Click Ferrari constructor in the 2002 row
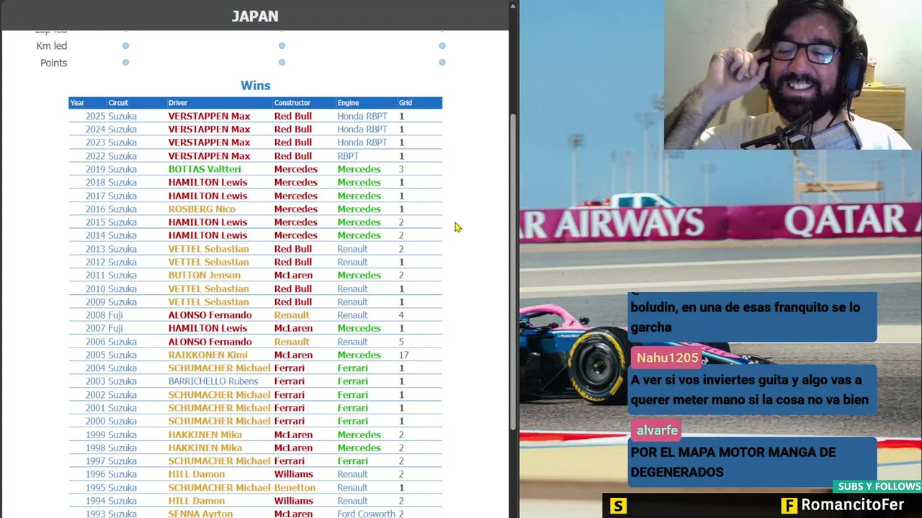The height and width of the screenshot is (518, 922). pyautogui.click(x=290, y=395)
